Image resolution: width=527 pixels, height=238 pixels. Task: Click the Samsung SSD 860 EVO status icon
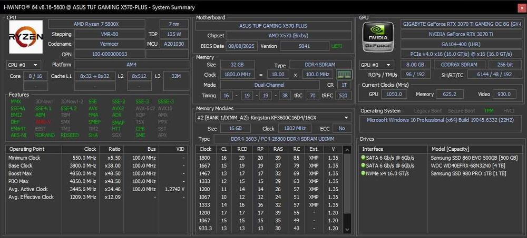point(363,158)
